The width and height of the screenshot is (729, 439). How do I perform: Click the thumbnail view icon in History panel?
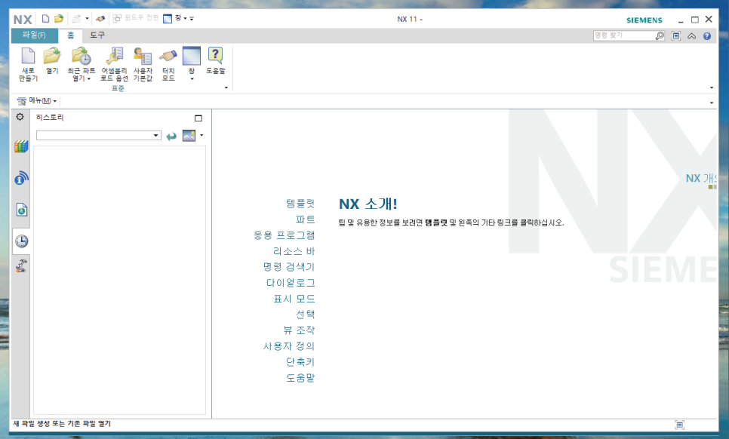click(x=189, y=136)
